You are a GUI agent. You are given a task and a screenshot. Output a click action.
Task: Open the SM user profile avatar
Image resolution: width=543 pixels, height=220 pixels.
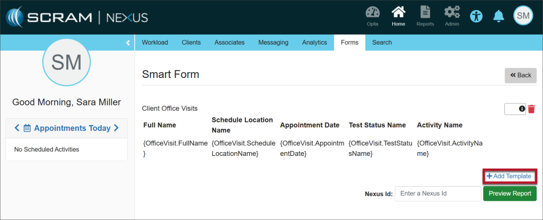point(523,16)
